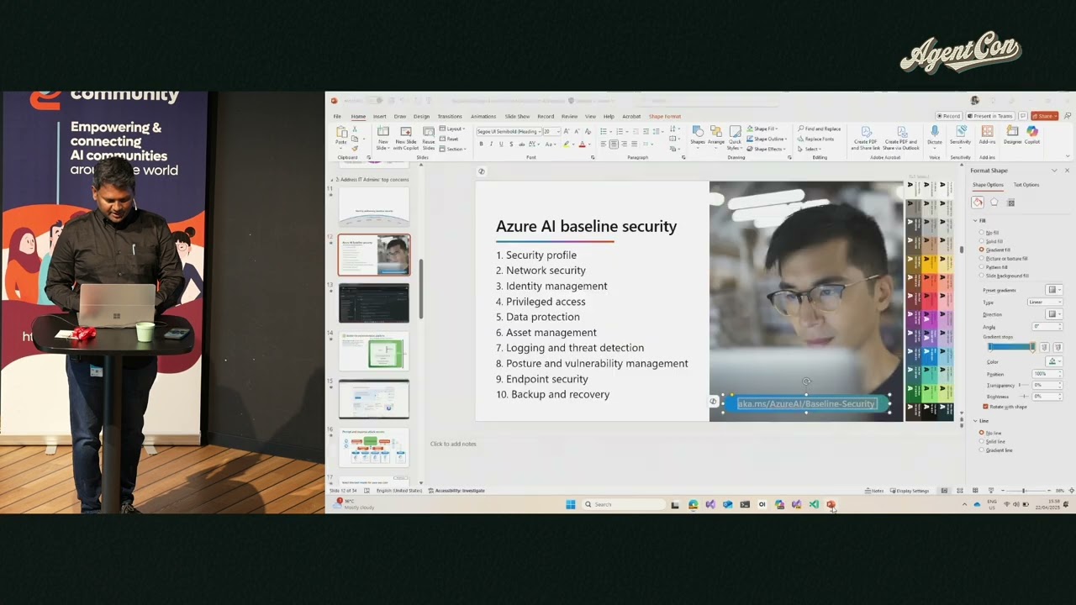1076x605 pixels.
Task: Click Find and Replace
Action: pyautogui.click(x=820, y=129)
